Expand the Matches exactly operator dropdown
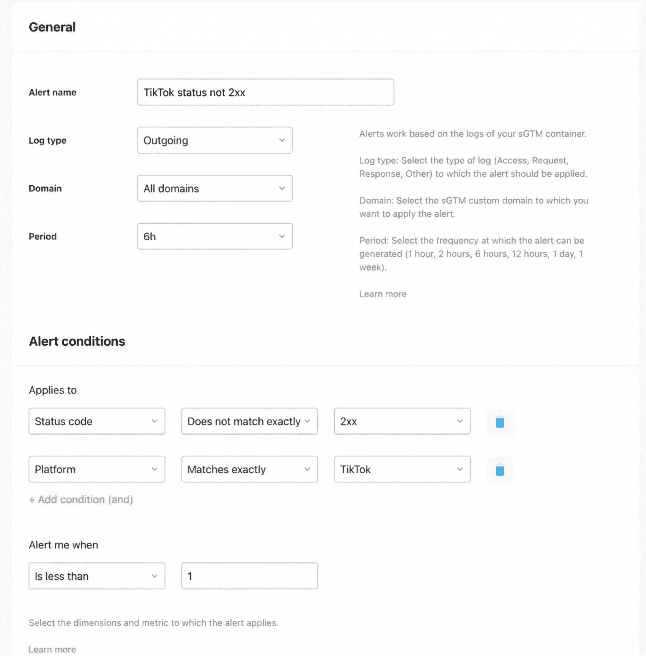Screen dimensions: 646x656 (249, 469)
